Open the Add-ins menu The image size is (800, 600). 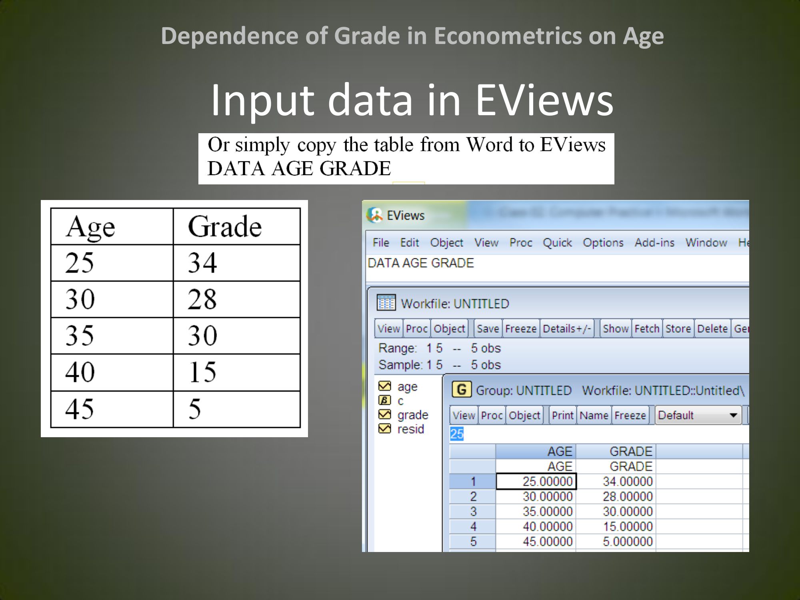coord(654,242)
